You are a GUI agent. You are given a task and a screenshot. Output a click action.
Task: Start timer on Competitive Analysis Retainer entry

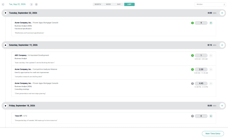pos(211,69)
